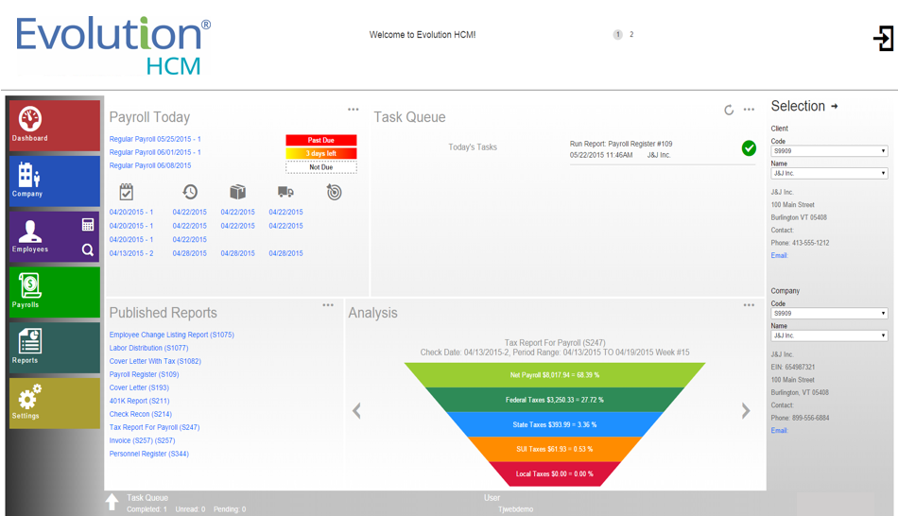Image resolution: width=898 pixels, height=516 pixels.
Task: Open Regular Payroll 06/08/2015
Action: (150, 165)
